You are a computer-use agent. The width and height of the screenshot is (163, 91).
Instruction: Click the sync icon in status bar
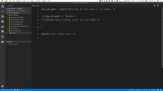[x=22, y=90]
